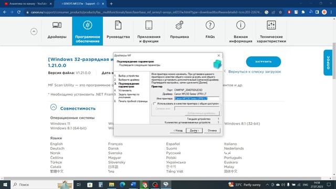Select the Программное обеспечение tab
Viewport: 336px width, 189px height.
coord(88,31)
